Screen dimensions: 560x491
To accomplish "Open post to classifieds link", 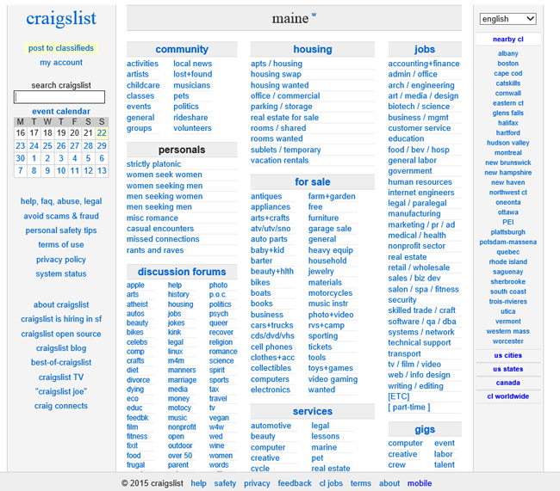I will click(61, 48).
